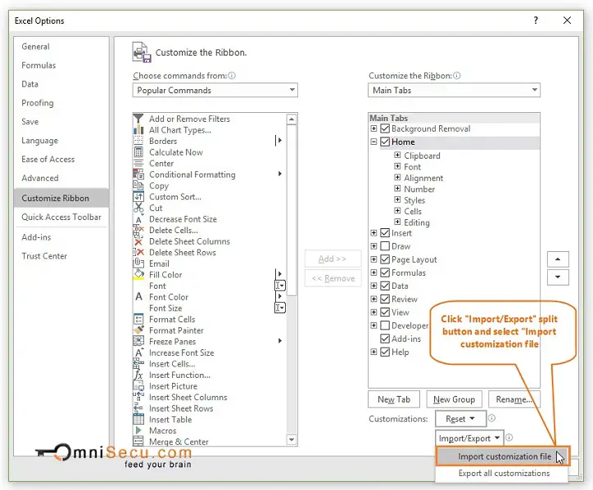Open the Reset split button dropdown
Screen dimensions: 593x490
460,419
